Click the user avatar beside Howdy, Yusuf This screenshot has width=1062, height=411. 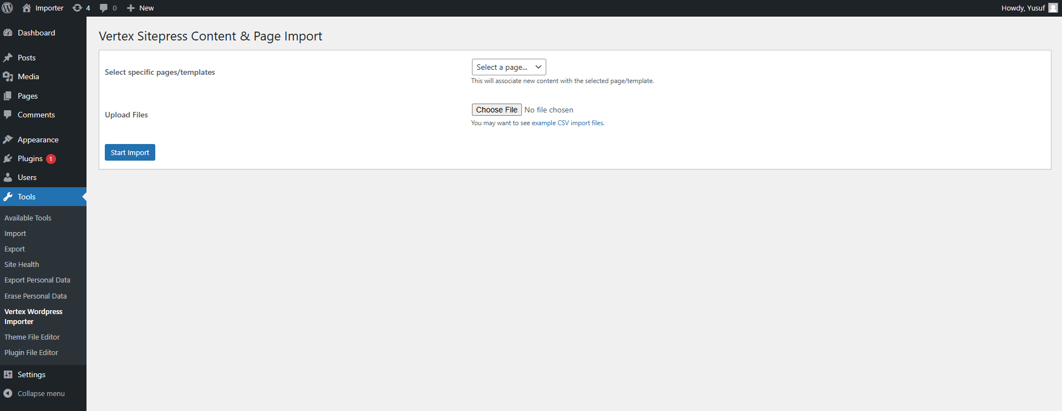tap(1053, 8)
